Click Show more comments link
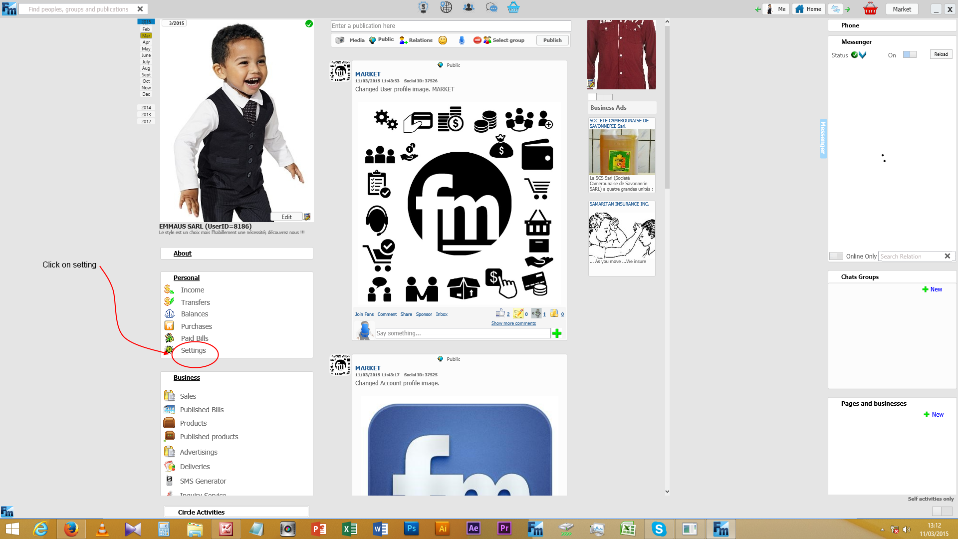Viewport: 958px width, 539px height. 513,323
